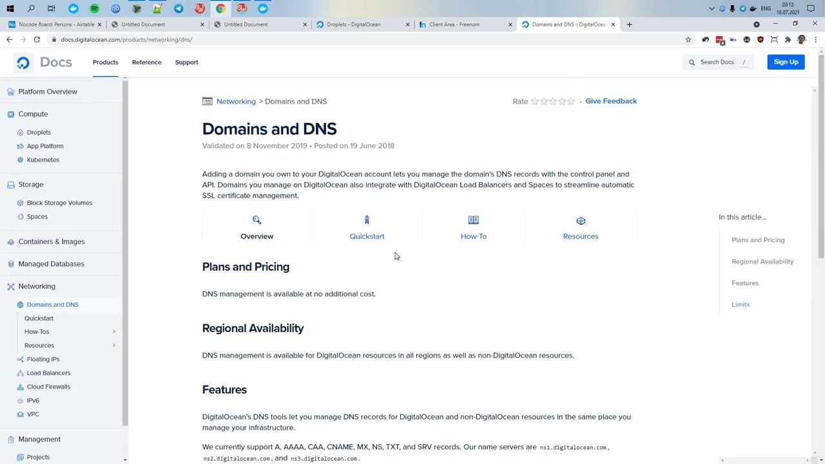Open the Management sidebar section

[39, 439]
